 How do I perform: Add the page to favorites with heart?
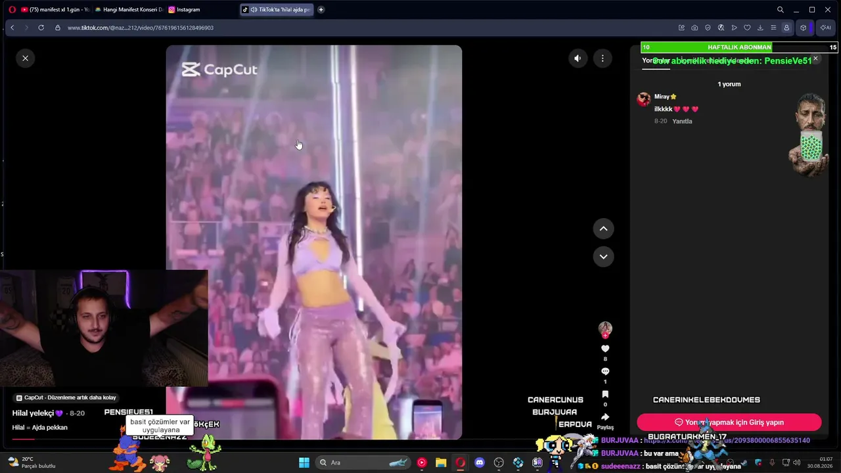pos(747,28)
